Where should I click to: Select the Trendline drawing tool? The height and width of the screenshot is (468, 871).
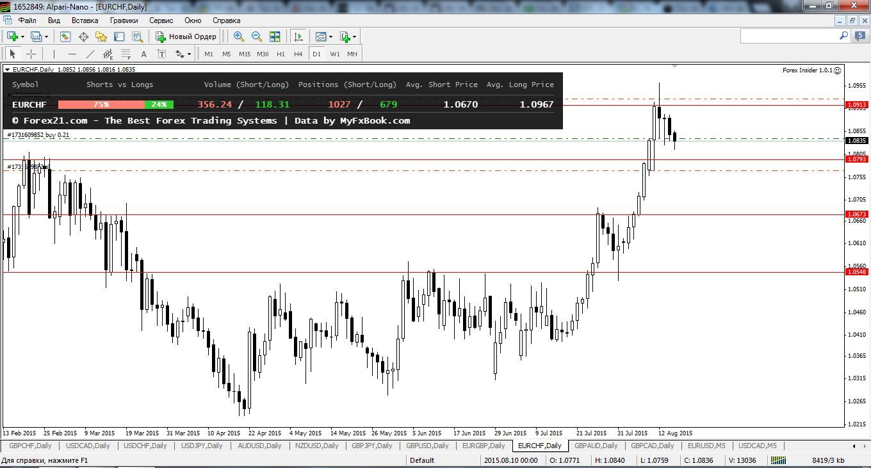point(90,54)
